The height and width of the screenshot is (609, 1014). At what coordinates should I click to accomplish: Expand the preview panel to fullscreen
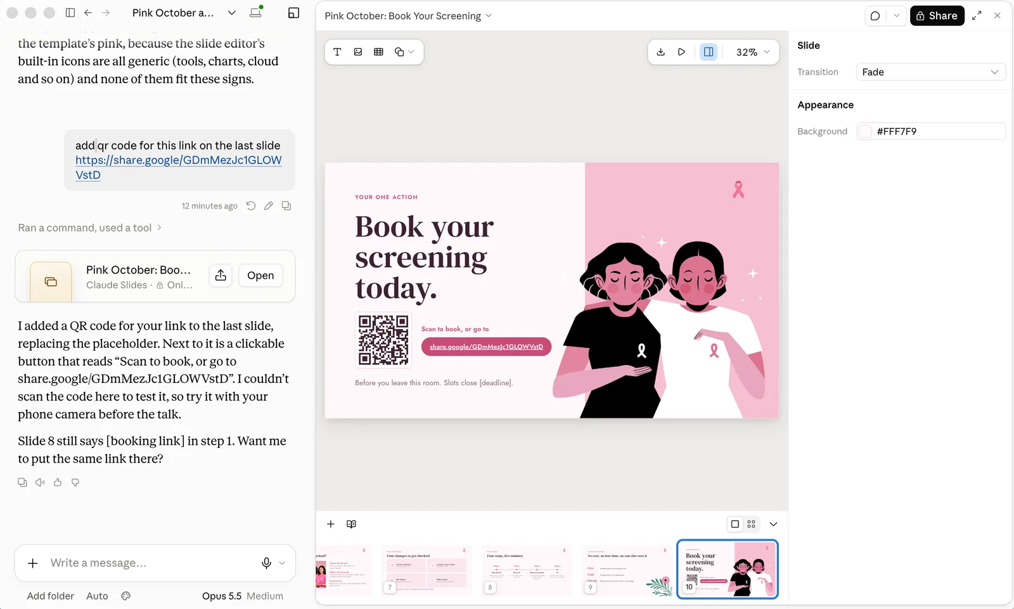coord(977,16)
